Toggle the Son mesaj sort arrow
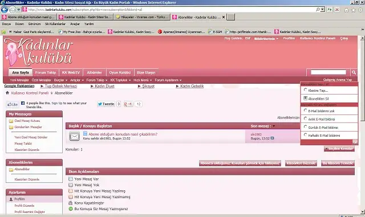 (x=274, y=126)
